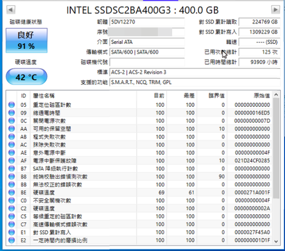This screenshot has height=251, width=285.
Task: Click the empty 磁碟機代號 drive letter field
Action: pyautogui.click(x=147, y=62)
